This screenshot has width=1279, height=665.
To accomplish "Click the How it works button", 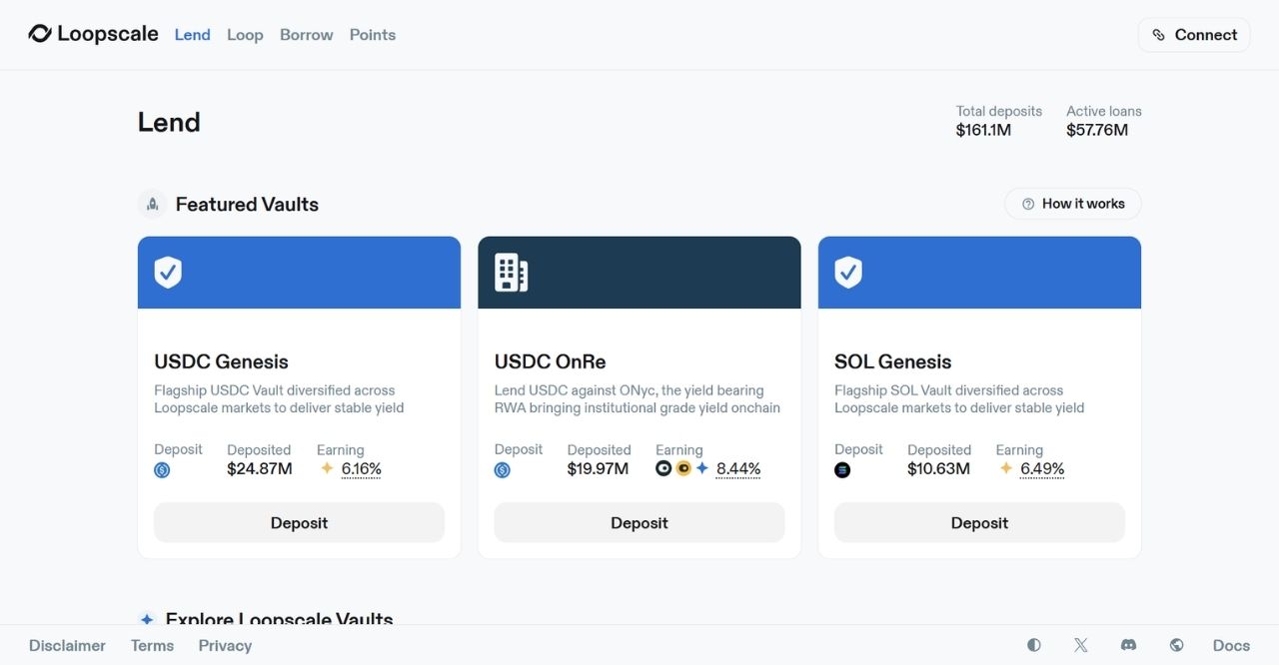I will (x=1073, y=204).
